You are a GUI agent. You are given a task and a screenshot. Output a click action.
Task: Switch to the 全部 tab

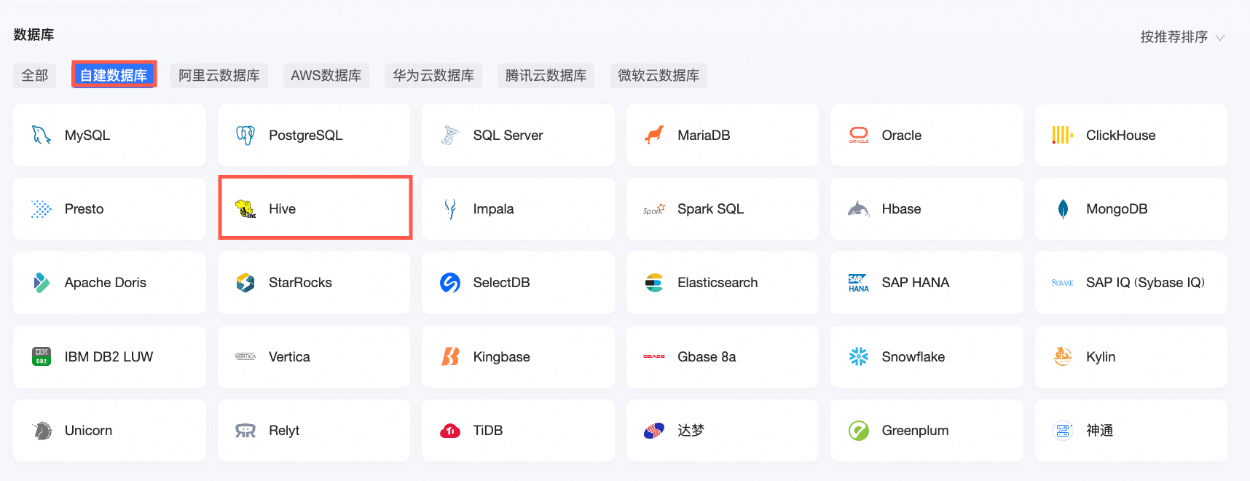pyautogui.click(x=34, y=76)
